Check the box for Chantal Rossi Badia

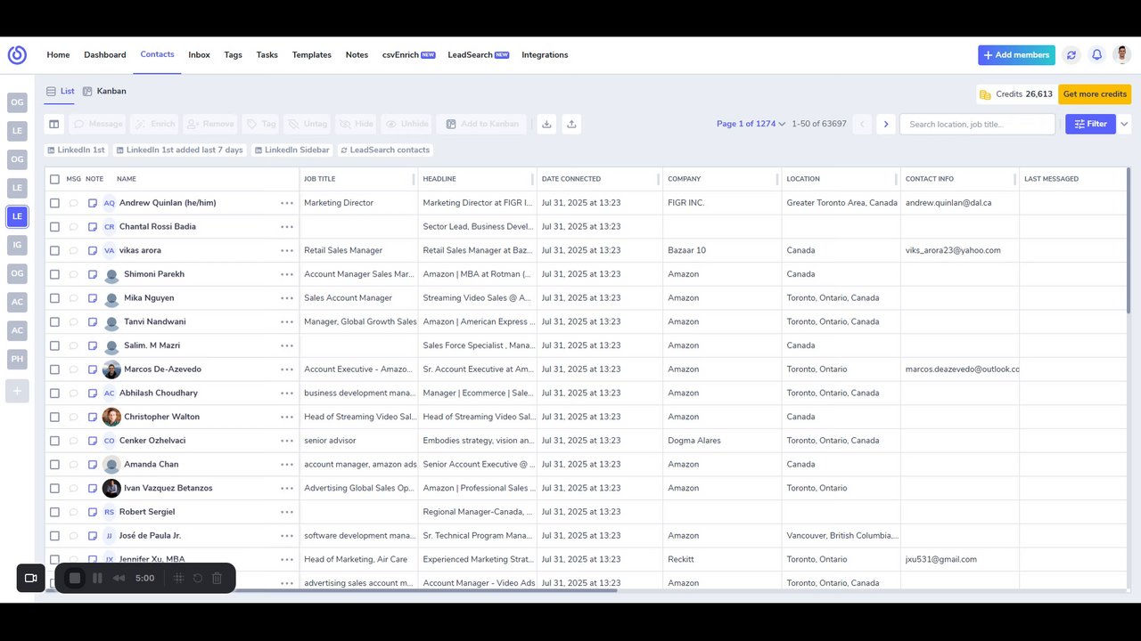coord(54,227)
